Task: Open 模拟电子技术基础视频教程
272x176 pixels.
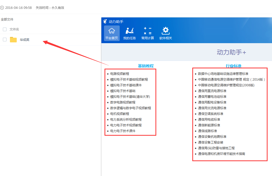Action: 129,79
